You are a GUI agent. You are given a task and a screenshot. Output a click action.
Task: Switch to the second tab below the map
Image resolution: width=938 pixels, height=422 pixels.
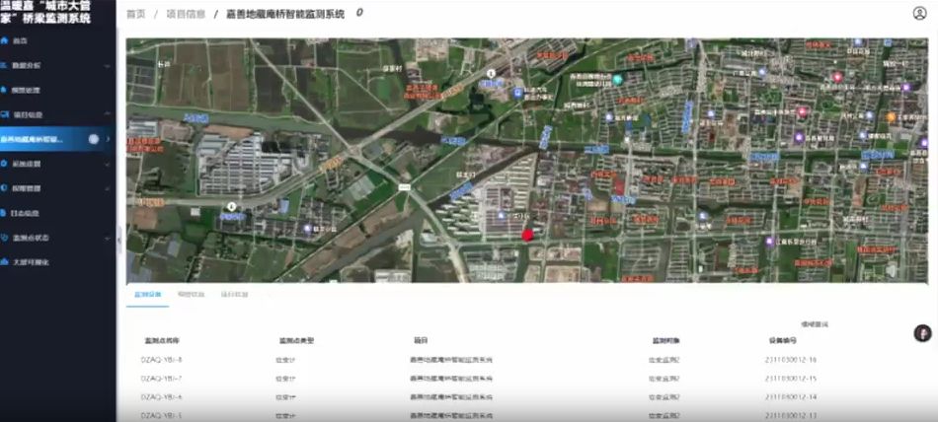(191, 295)
